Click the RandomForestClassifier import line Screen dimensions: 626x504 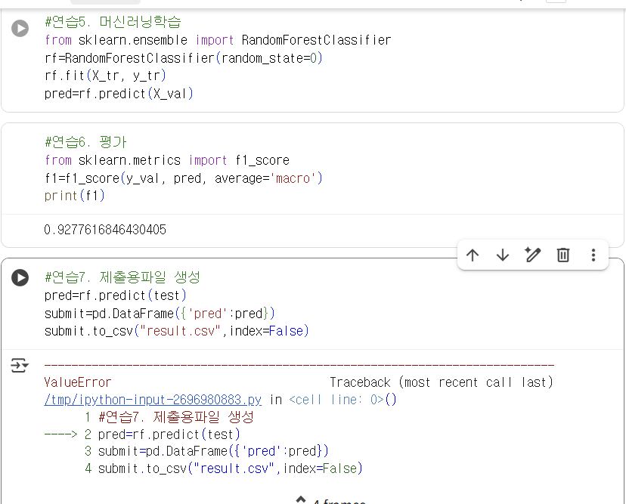217,39
